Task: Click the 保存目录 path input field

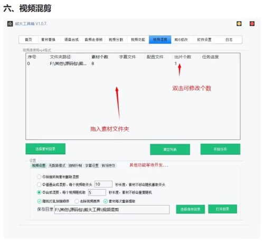Action: (112, 210)
